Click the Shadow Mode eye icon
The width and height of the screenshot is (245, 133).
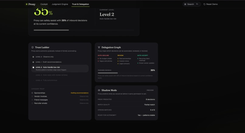pos(99,90)
